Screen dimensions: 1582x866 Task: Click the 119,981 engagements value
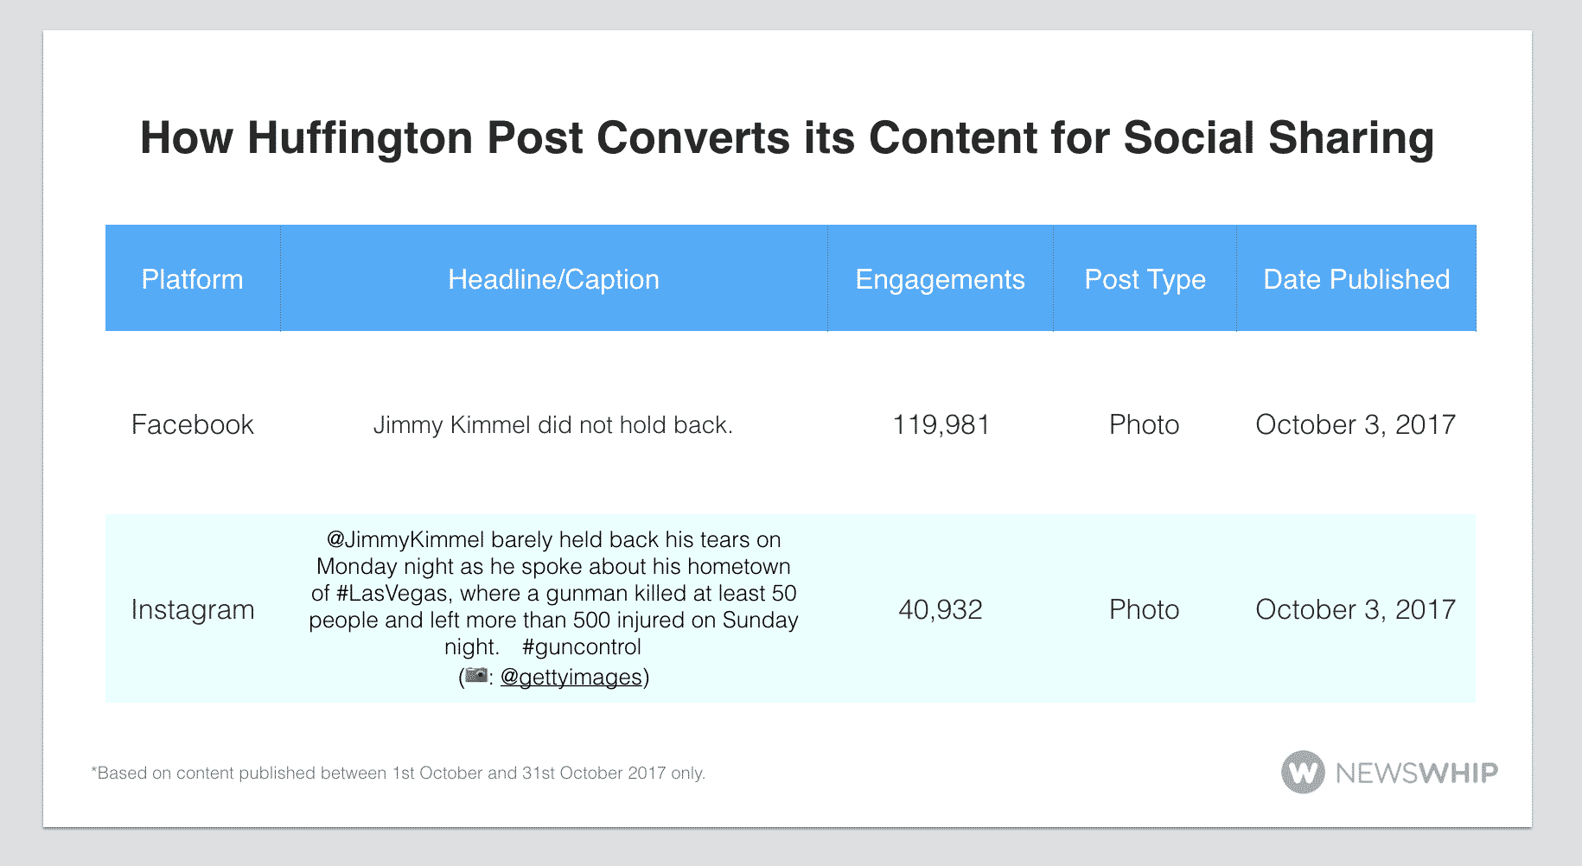tap(941, 424)
